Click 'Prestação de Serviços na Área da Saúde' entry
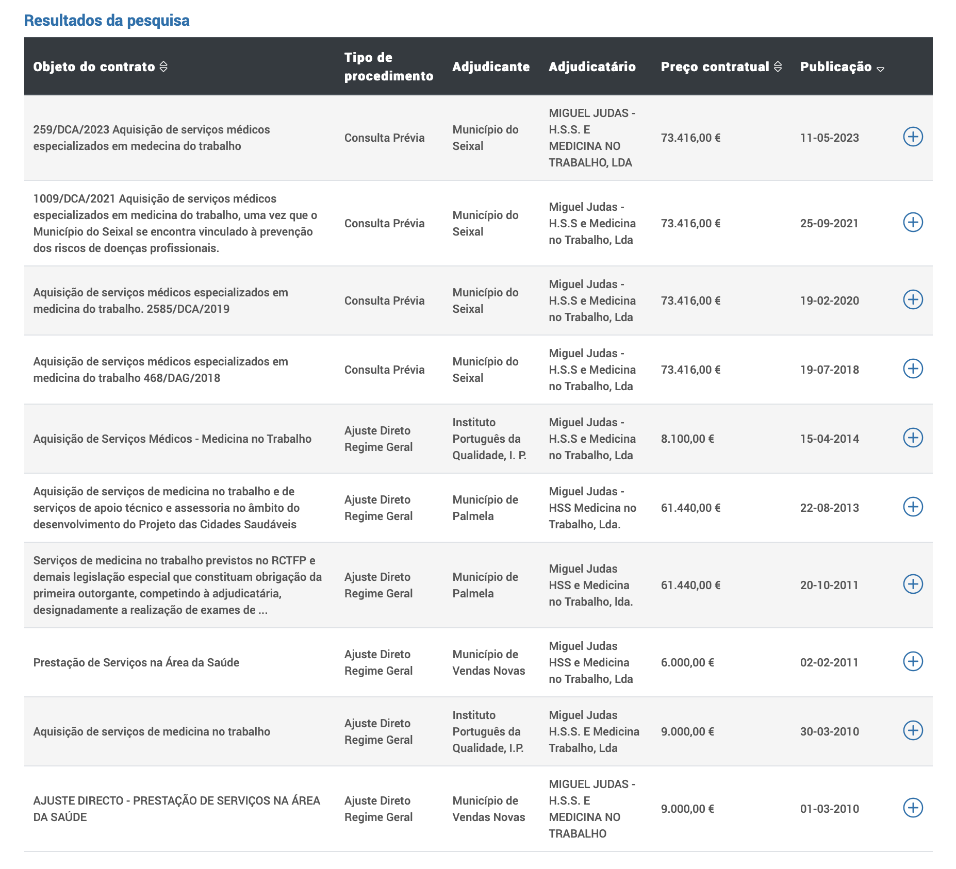Viewport: 956px width, 869px height. pyautogui.click(x=136, y=662)
